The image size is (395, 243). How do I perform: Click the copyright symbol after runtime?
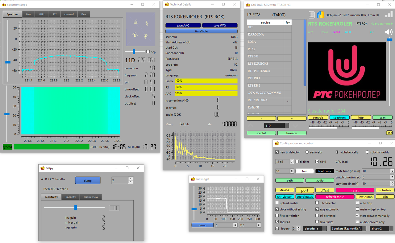pos(378,15)
